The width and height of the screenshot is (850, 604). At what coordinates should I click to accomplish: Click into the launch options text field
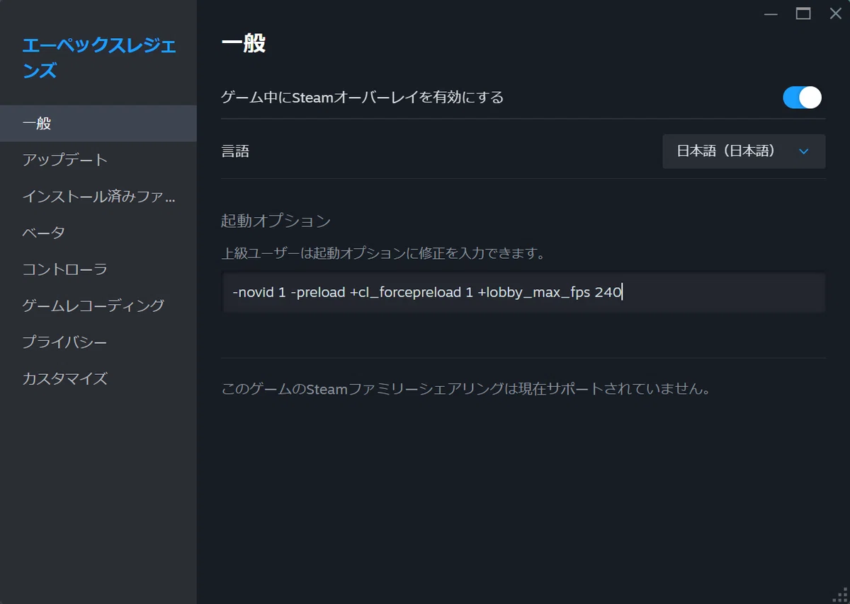coord(523,292)
